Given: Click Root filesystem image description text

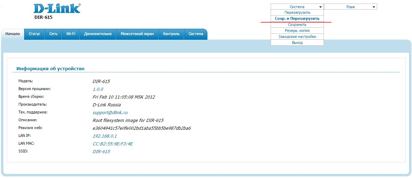Looking at the screenshot, I should [x=128, y=121].
